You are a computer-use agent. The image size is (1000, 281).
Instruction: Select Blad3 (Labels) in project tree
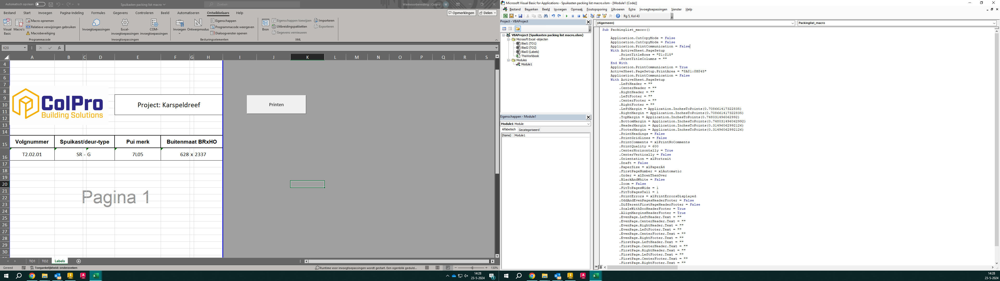pos(529,52)
